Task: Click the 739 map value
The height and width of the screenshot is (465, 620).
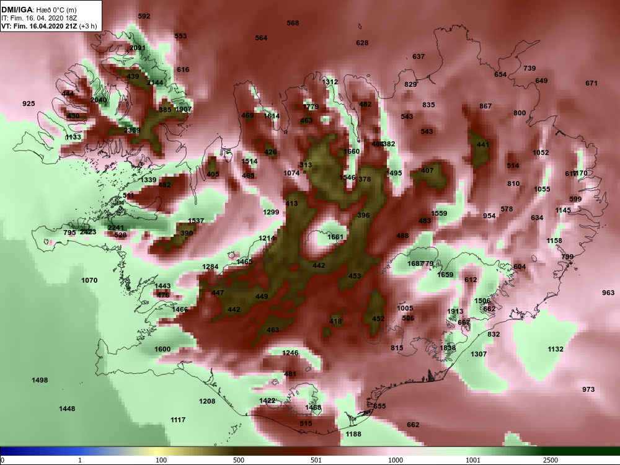Action: [x=529, y=68]
